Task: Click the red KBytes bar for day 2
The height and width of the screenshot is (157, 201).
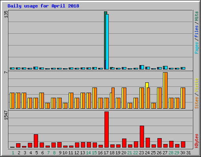Action: pos(18,146)
